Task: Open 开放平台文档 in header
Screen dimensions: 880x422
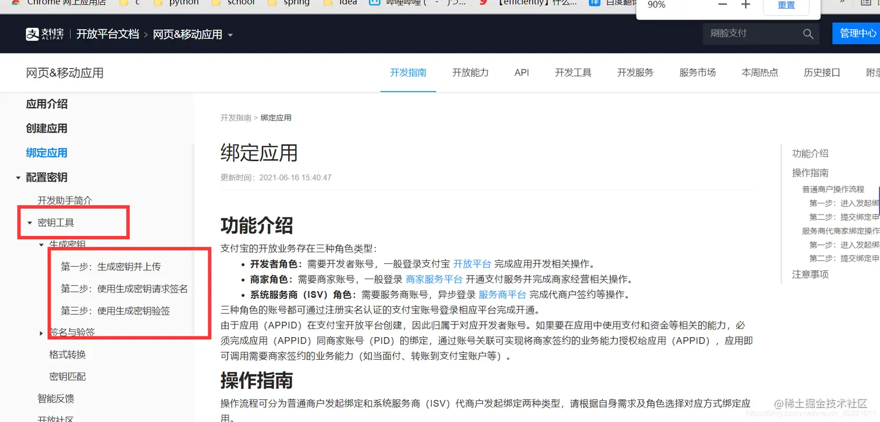Action: click(x=108, y=34)
